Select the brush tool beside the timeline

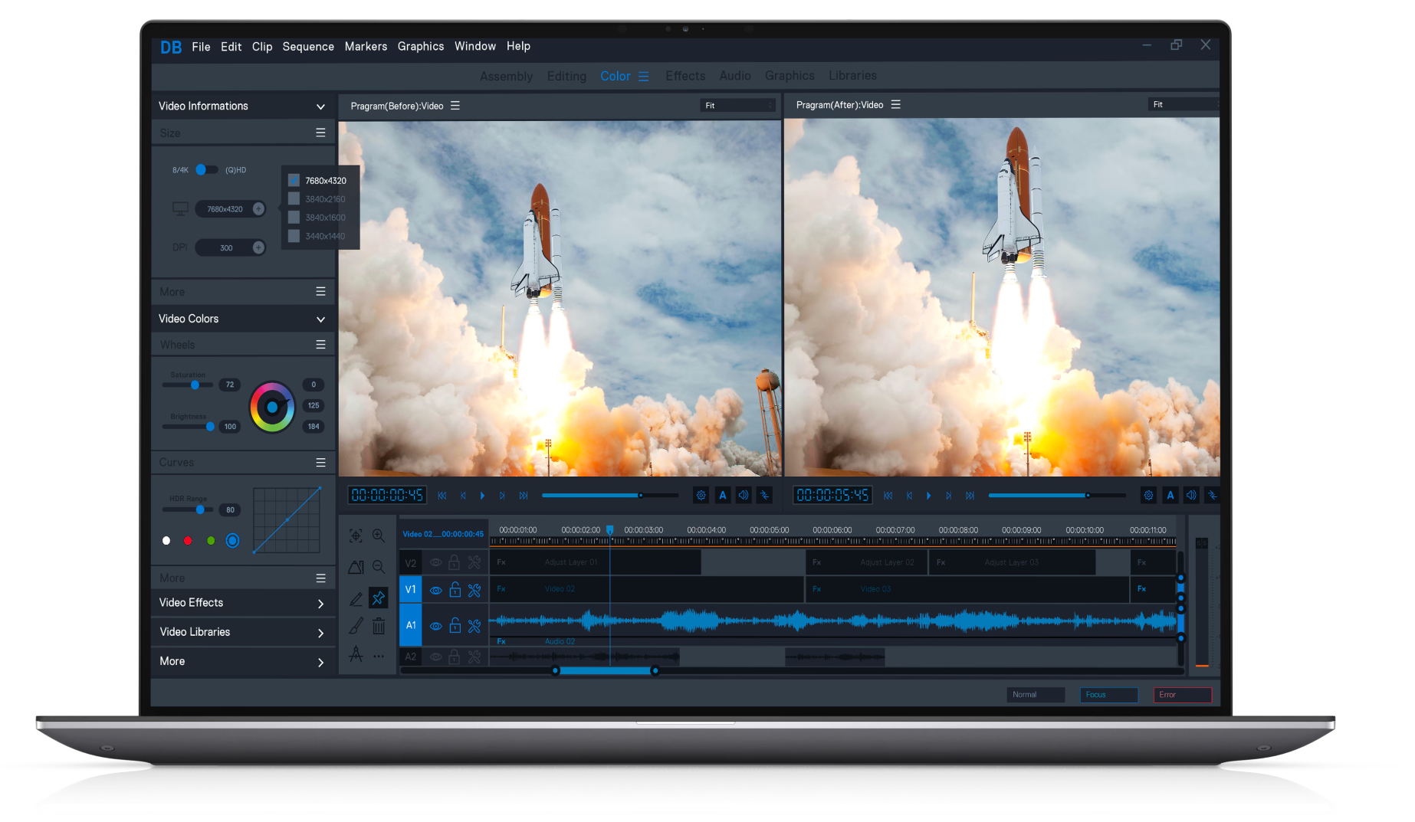(356, 626)
